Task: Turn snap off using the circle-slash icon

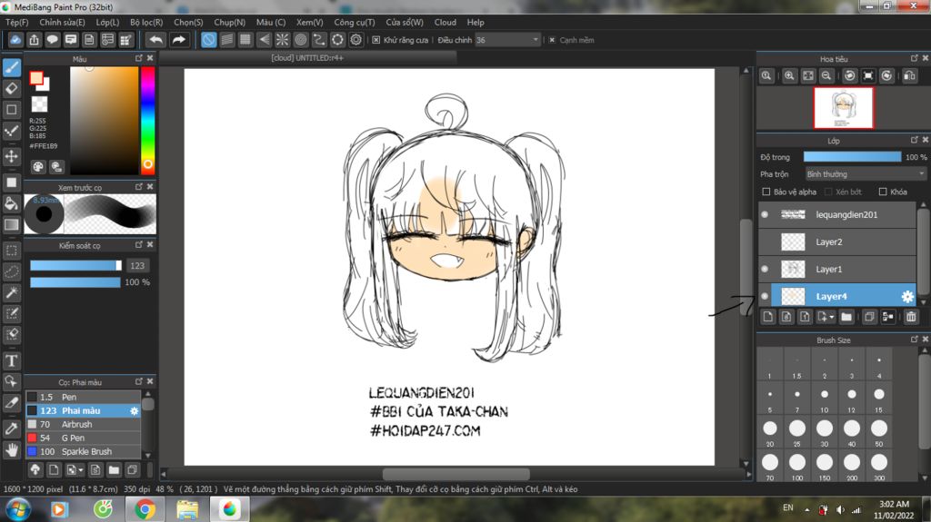Action: (208, 40)
